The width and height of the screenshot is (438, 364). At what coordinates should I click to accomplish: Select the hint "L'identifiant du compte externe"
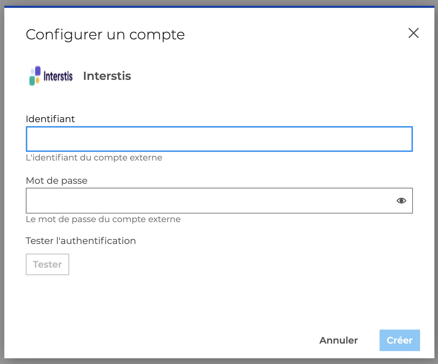click(94, 158)
